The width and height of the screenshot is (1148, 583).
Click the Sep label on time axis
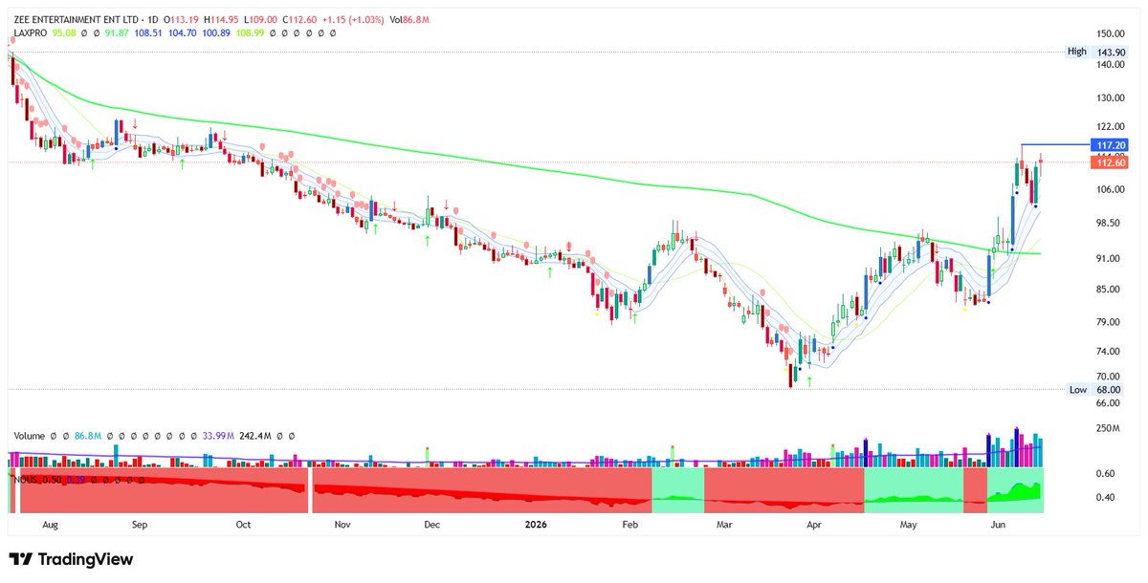click(140, 525)
